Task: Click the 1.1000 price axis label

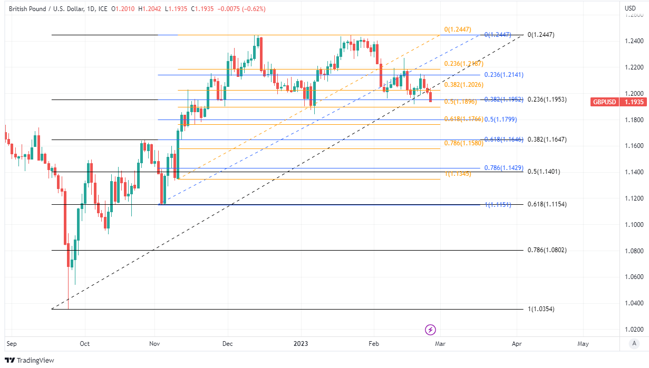Action: click(634, 225)
